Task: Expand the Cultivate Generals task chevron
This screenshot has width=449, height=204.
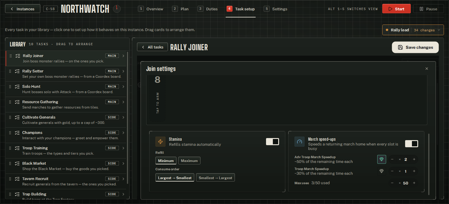Action: 123,117
